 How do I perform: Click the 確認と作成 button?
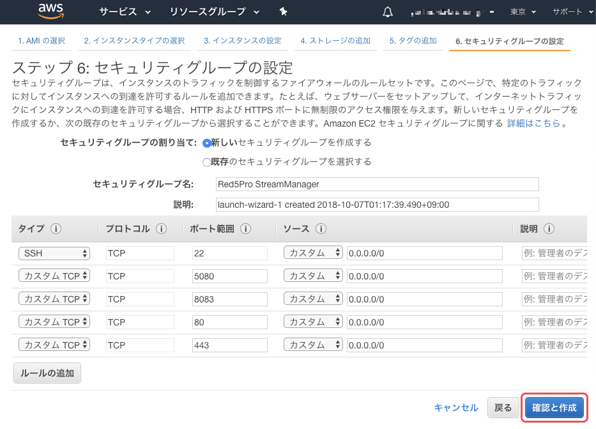554,407
